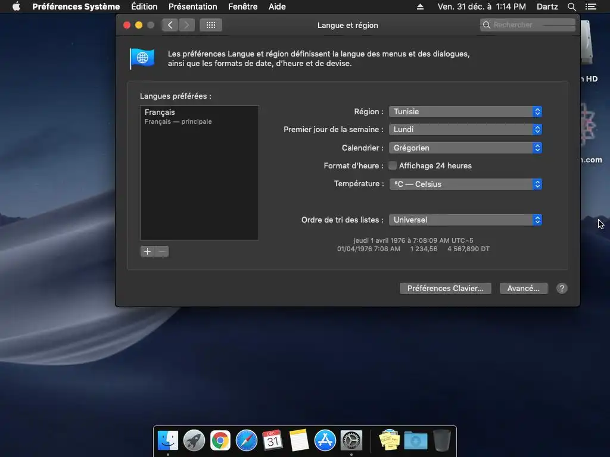This screenshot has width=610, height=457.
Task: Open Calendar icon showing 31 in Dock
Action: (x=272, y=440)
